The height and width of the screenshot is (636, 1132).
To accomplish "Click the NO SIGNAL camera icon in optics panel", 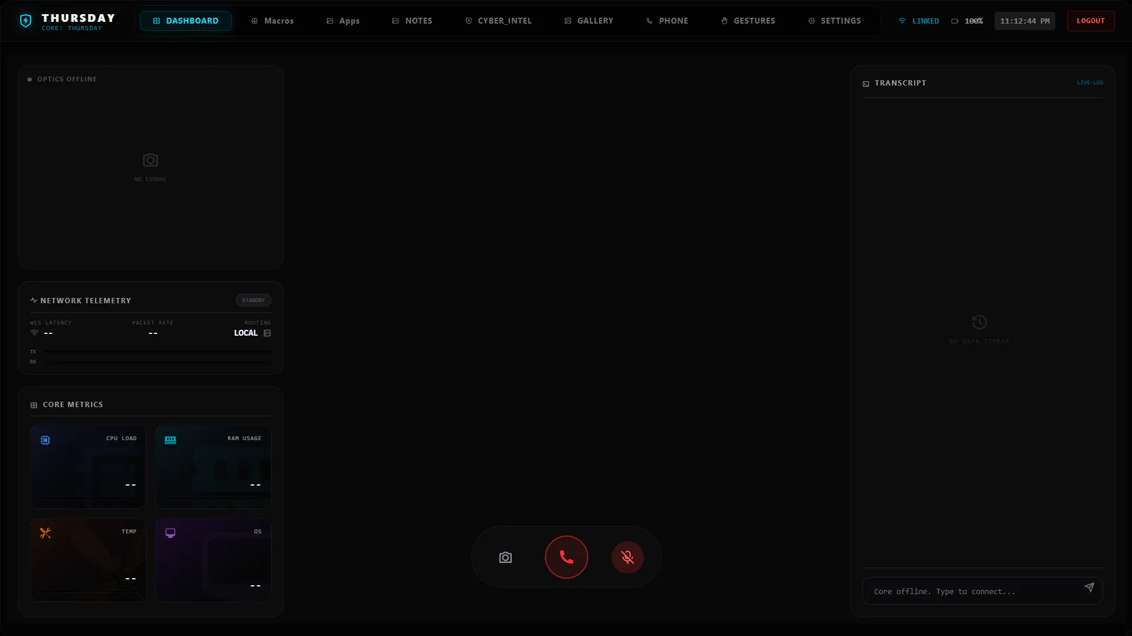I will (x=151, y=160).
